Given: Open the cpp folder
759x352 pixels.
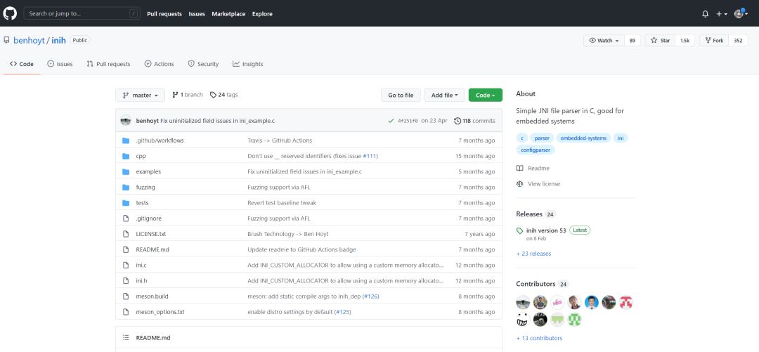Looking at the screenshot, I should (141, 156).
